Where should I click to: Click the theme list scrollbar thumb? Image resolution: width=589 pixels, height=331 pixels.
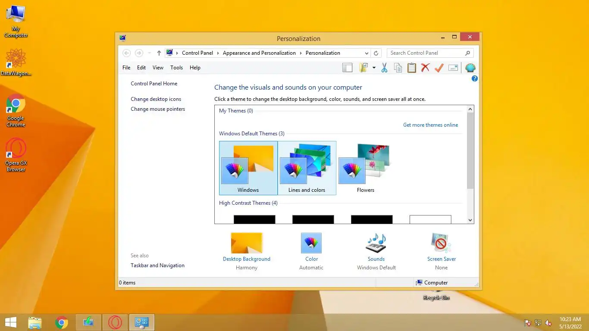(x=470, y=150)
